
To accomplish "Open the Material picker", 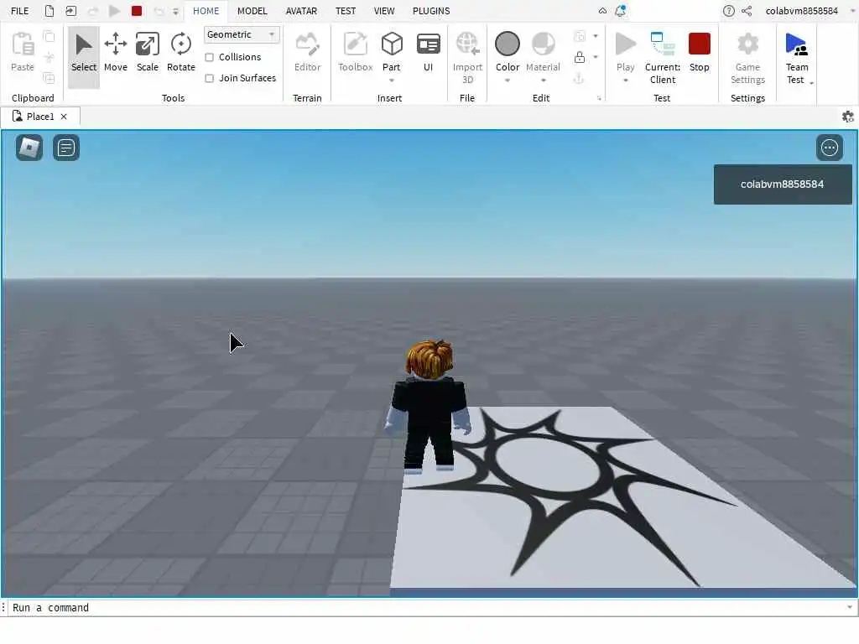I will click(543, 52).
